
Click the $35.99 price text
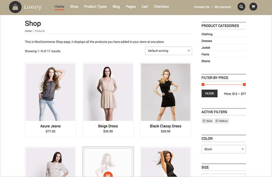(108, 131)
